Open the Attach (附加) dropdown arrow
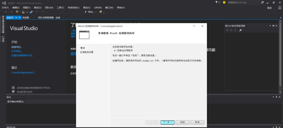The width and height of the screenshot is (283, 128). (96, 12)
